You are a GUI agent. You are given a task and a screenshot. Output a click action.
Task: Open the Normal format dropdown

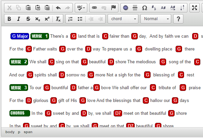coord(156,19)
